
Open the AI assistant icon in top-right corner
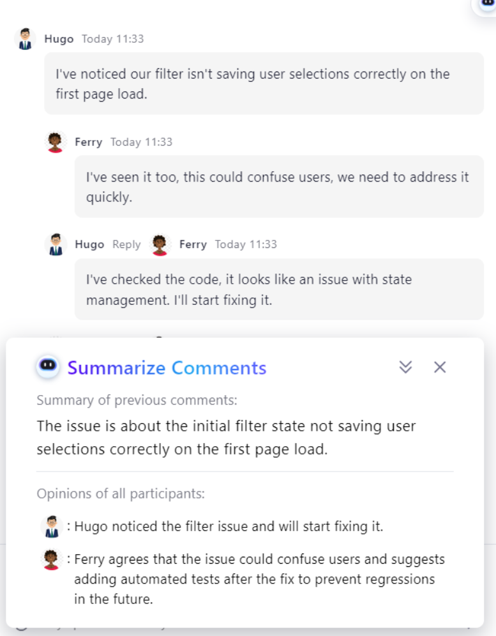pyautogui.click(x=486, y=3)
